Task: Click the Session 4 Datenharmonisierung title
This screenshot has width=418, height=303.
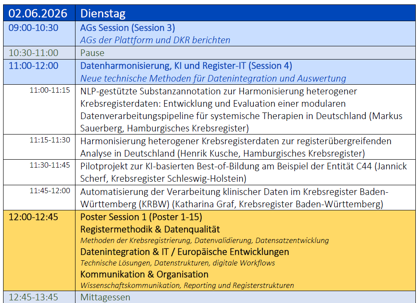Action: pyautogui.click(x=186, y=66)
